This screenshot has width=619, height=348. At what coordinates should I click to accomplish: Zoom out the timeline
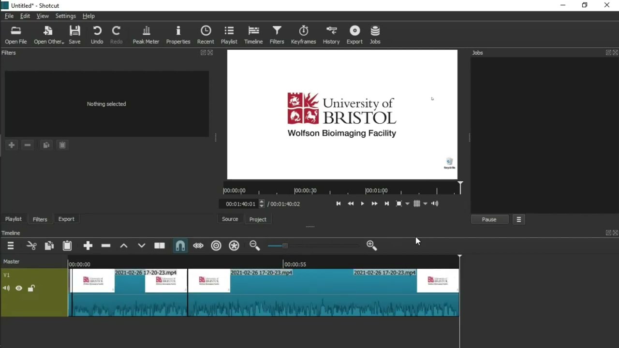255,246
